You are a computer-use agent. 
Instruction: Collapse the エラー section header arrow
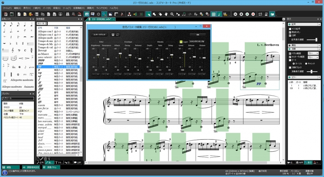(x=319, y=77)
